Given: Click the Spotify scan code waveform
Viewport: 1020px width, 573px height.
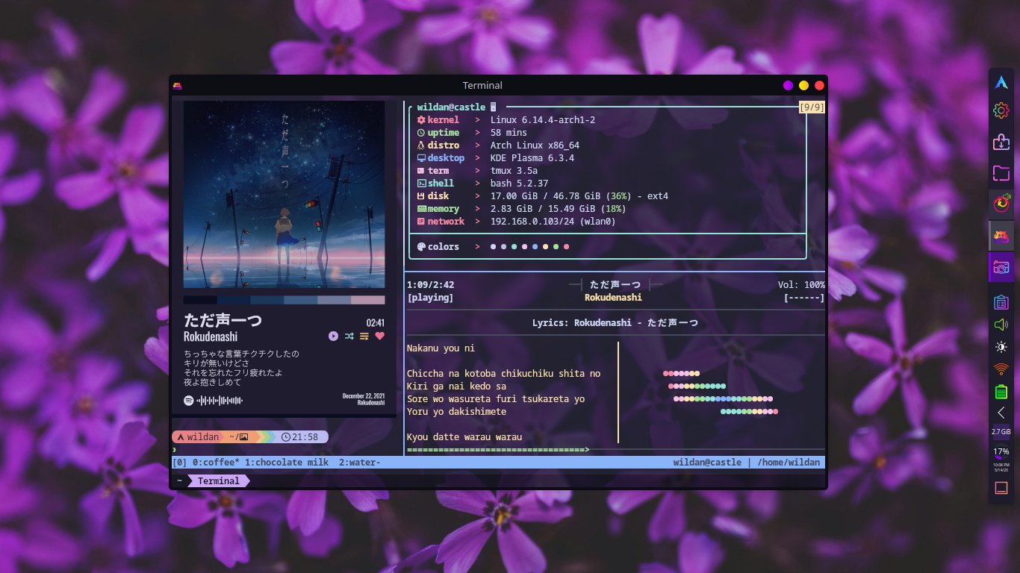Looking at the screenshot, I should click(x=220, y=401).
